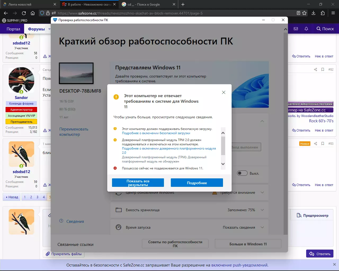Open 'SUPPHY | PRO' bookmark
Image resolution: width=339 pixels, height=271 pixels.
(x=15, y=20)
